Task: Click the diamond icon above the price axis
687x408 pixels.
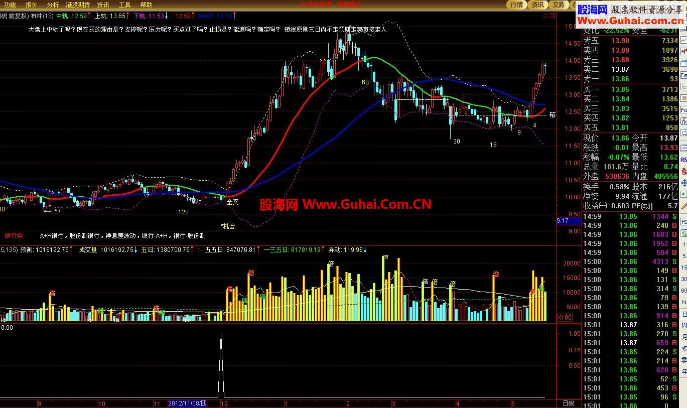Action: [545, 16]
